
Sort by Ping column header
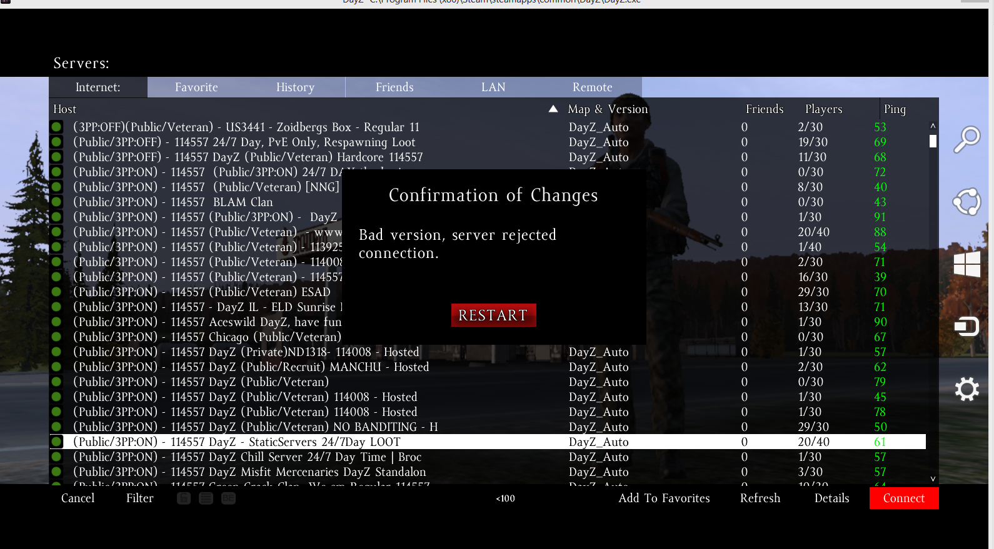895,109
